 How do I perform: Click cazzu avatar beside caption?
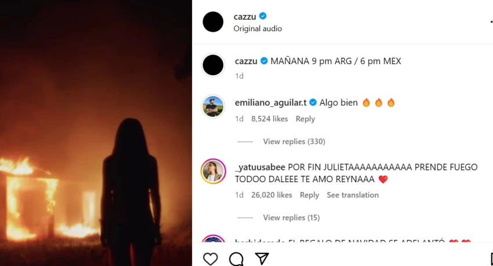coord(213,65)
